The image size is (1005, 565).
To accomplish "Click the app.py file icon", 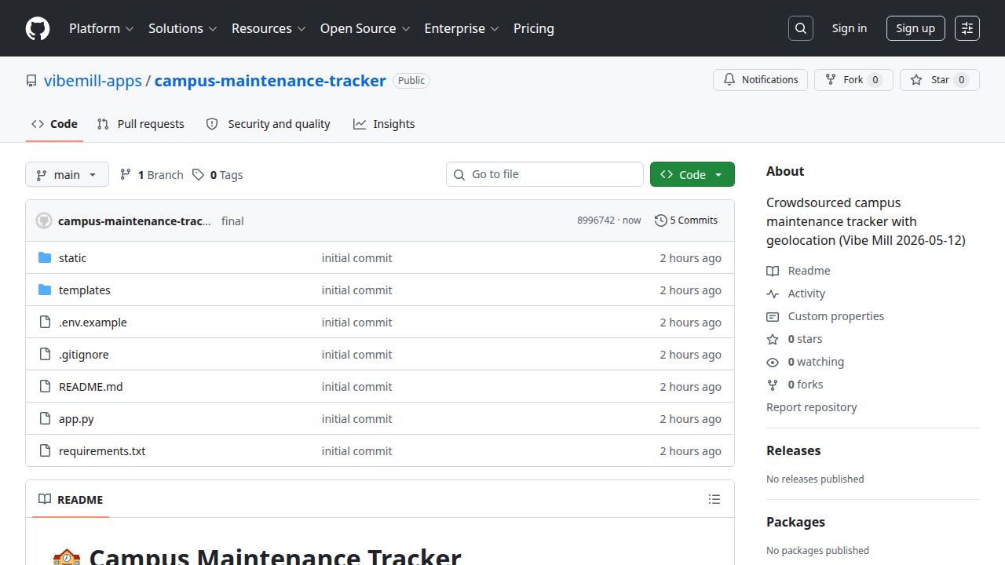I will coord(45,419).
